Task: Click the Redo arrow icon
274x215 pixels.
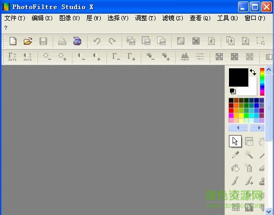Action: point(112,41)
